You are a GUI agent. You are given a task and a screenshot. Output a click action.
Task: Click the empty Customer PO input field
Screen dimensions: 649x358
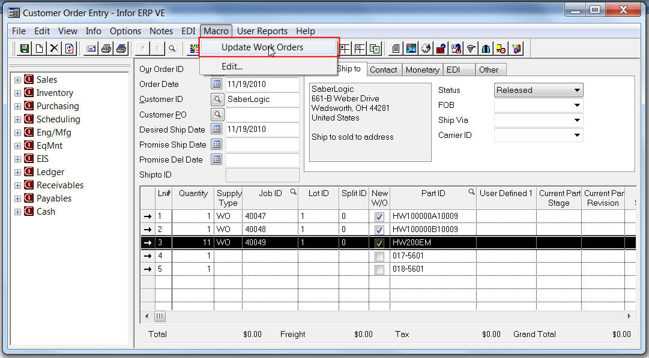click(262, 114)
